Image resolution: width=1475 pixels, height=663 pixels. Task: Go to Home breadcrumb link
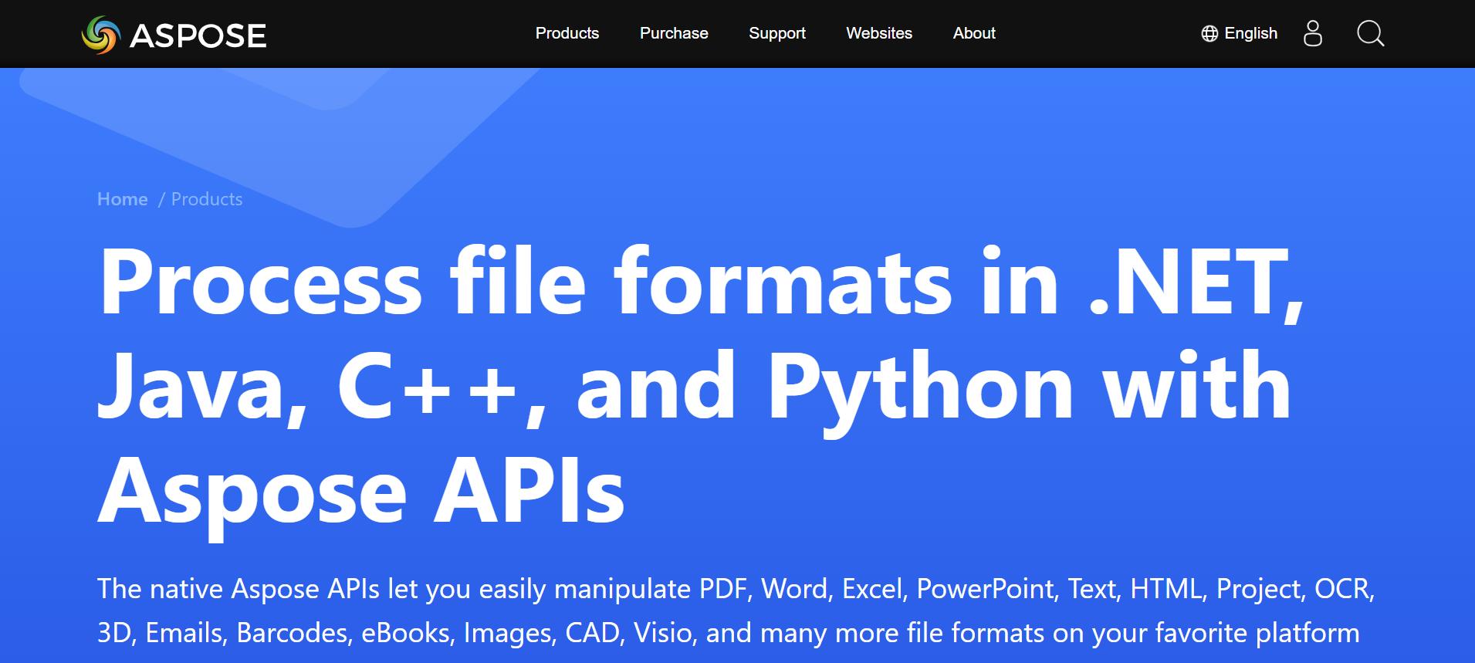pyautogui.click(x=122, y=199)
